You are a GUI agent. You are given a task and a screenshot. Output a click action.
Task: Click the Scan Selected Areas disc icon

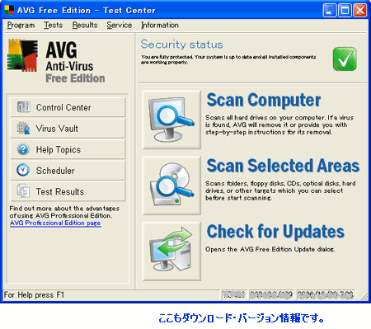click(171, 186)
